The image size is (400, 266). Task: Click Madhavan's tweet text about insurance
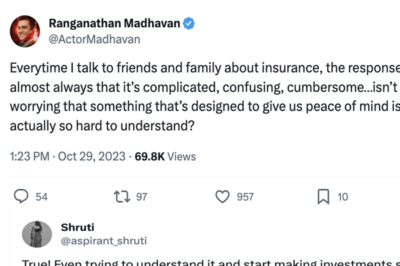click(200, 96)
